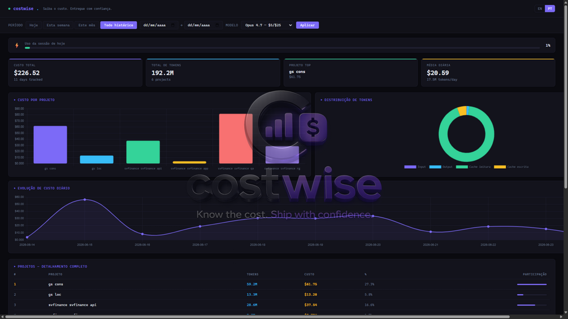Click the red svfinance qa chart bar
The width and height of the screenshot is (568, 319).
pos(236,138)
